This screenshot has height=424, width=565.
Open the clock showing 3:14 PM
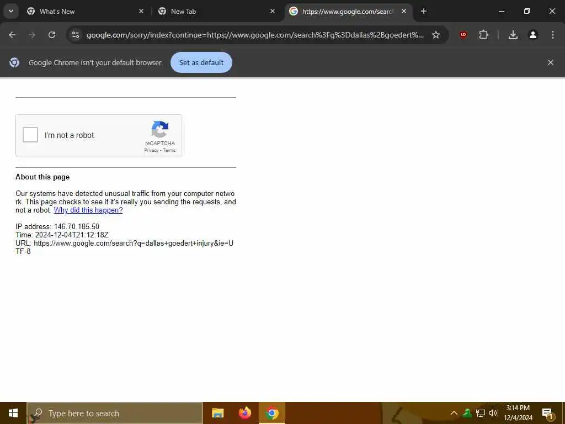pos(518,413)
